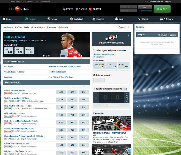Open Nottm Forest vs Preston North End

coord(19,136)
